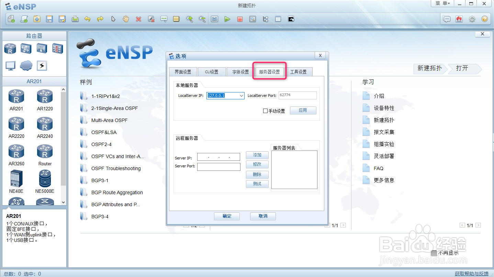Check the 不再显示 checkbox near bottom right

434,253
